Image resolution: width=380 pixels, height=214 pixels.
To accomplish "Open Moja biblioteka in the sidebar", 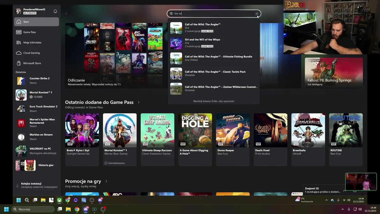I will 37,43.
